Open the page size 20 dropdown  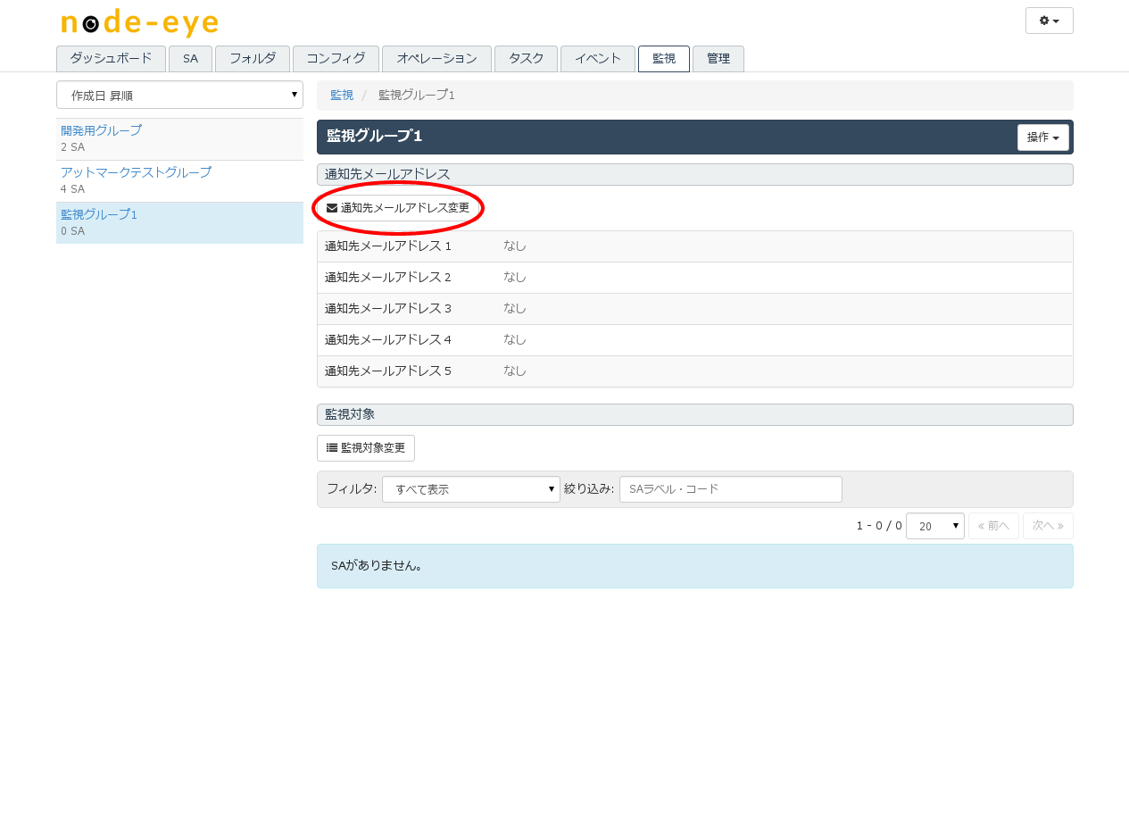point(934,526)
